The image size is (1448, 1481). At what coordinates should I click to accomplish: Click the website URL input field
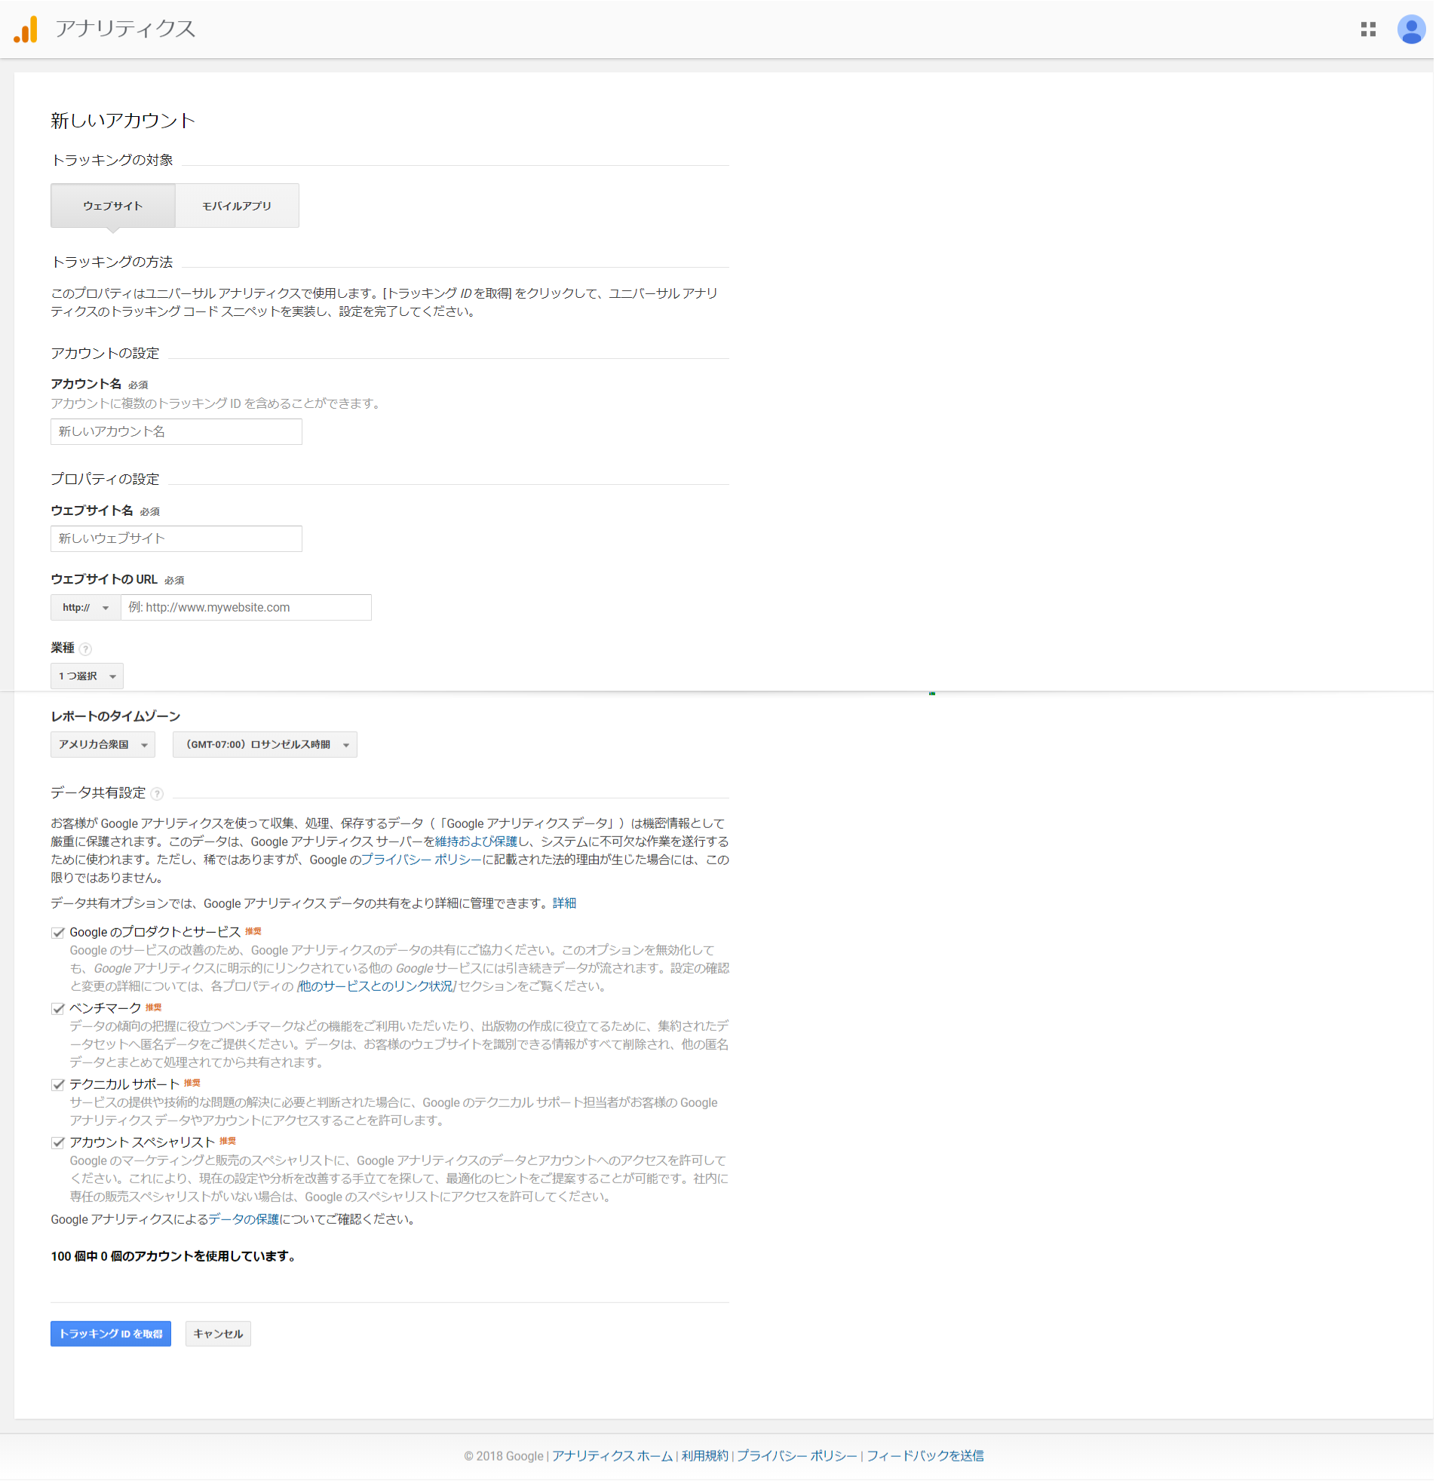[247, 608]
